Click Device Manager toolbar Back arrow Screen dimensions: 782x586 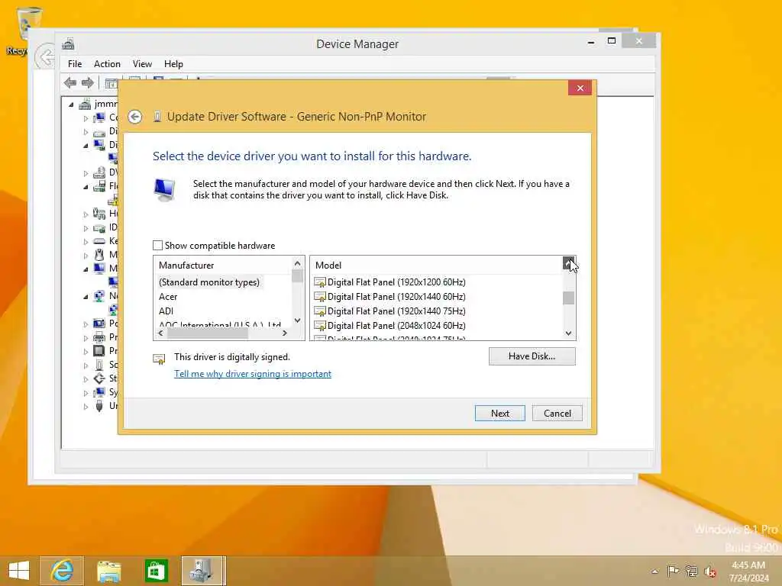click(70, 82)
